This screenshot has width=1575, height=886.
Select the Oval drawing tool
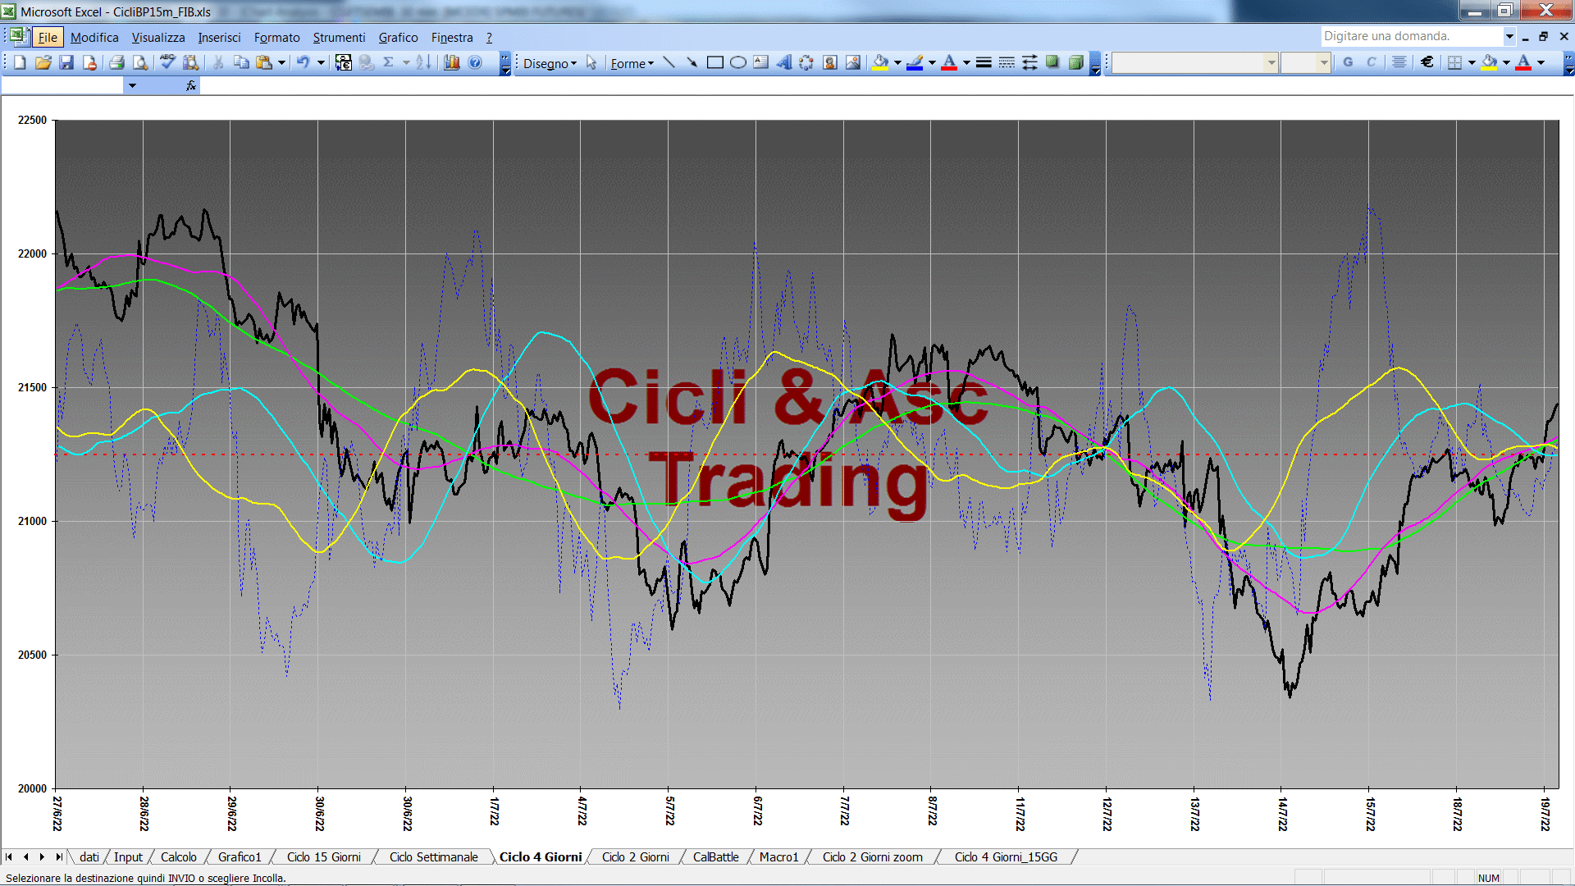click(x=738, y=63)
